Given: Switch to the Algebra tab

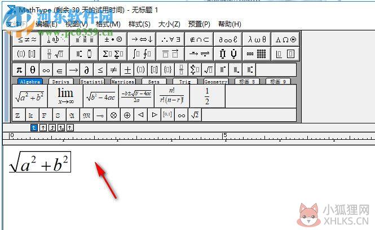Looking at the screenshot, I should pos(30,82).
